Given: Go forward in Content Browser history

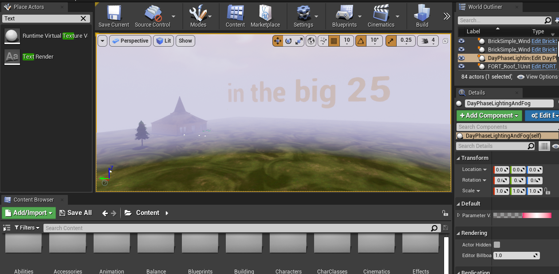Looking at the screenshot, I should coord(114,213).
